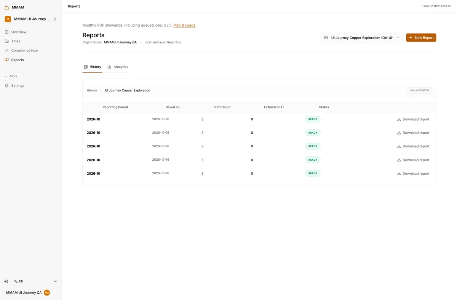Collapse the sidebar with double-chevron icon

(x=55, y=281)
